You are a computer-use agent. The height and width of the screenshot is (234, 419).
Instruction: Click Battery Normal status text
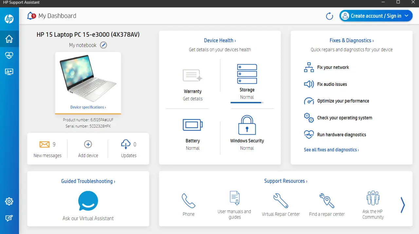tap(192, 148)
